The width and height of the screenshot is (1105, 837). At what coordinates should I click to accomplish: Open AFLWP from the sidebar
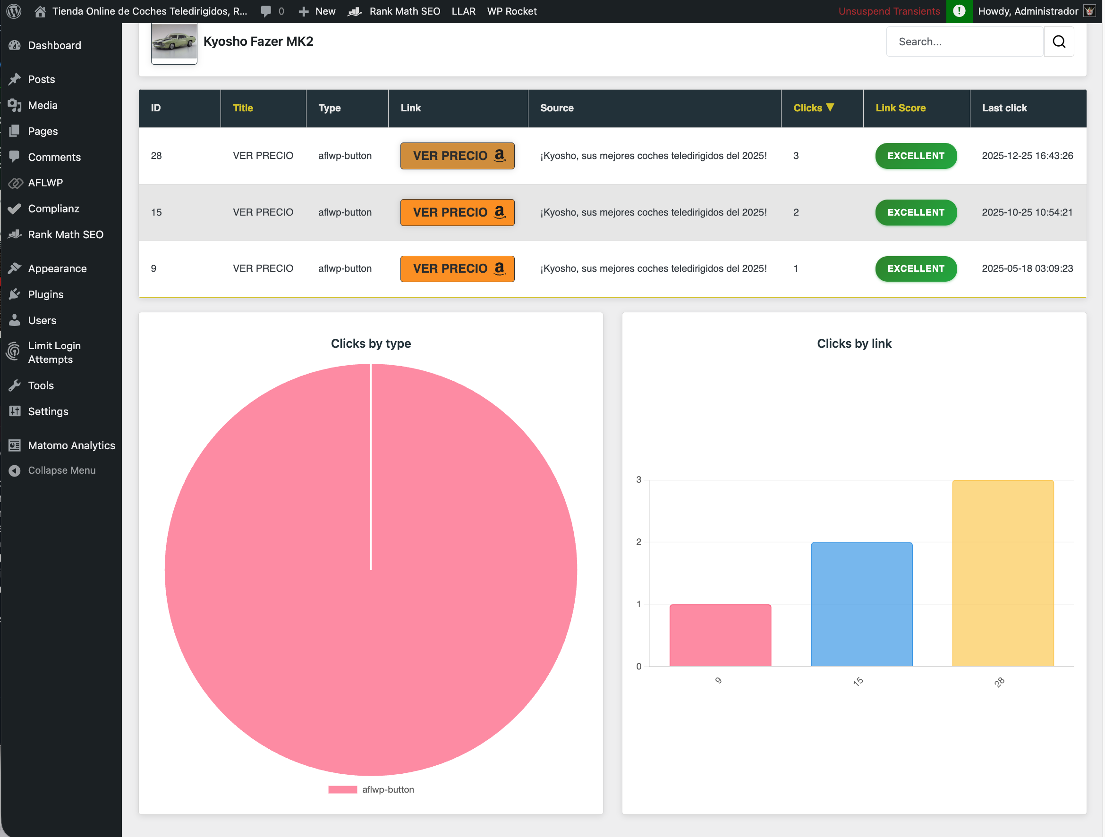45,183
